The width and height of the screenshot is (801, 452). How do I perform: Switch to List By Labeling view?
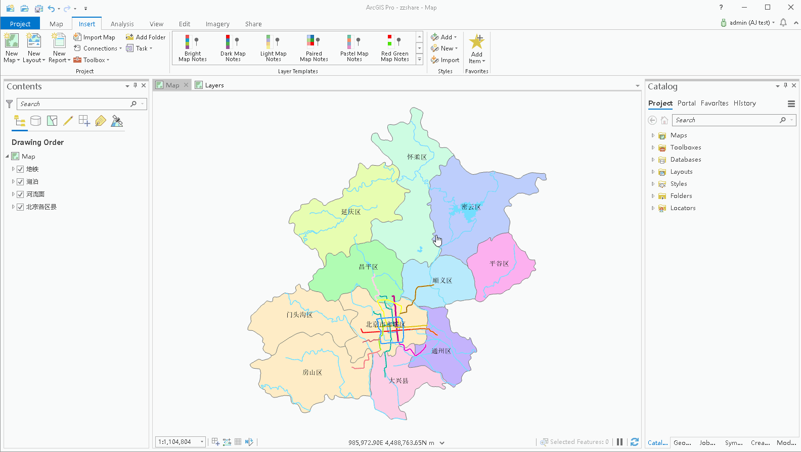coord(101,121)
